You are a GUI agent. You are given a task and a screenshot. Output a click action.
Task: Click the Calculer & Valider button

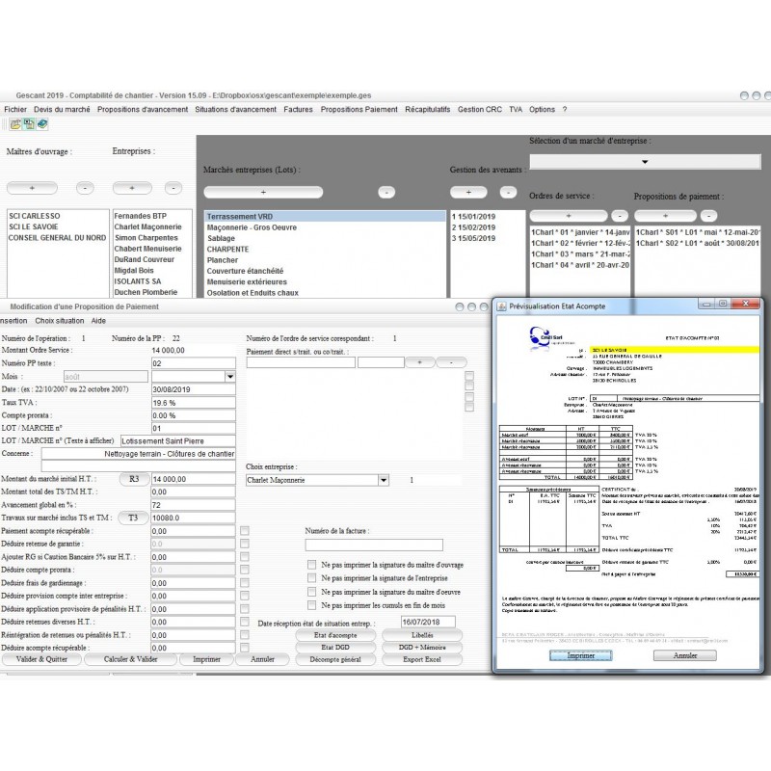pyautogui.click(x=130, y=659)
